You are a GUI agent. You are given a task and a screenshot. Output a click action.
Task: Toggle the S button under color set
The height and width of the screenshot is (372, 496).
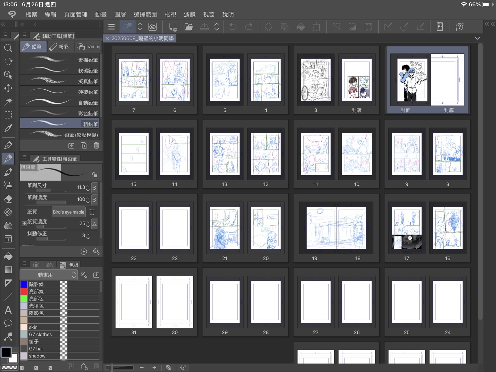(36, 368)
